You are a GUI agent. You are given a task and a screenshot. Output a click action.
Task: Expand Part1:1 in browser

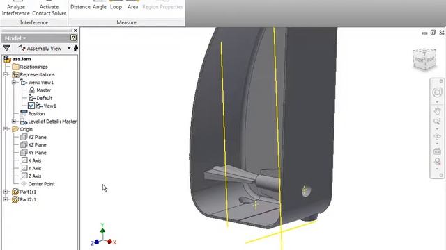point(6,192)
